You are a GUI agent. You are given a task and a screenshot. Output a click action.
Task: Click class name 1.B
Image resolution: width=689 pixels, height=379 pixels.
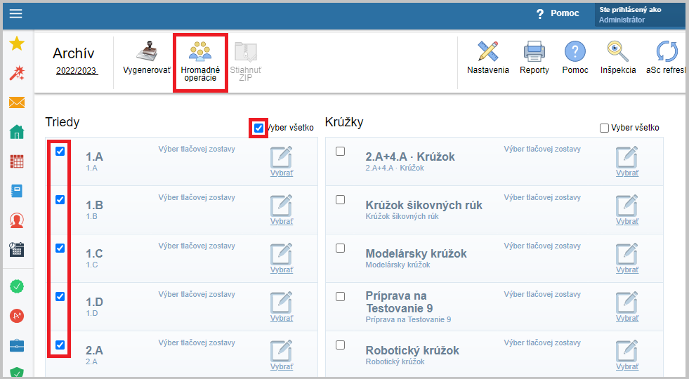click(x=94, y=205)
